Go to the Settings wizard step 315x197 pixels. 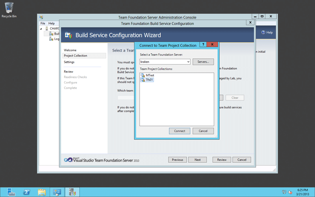point(69,62)
